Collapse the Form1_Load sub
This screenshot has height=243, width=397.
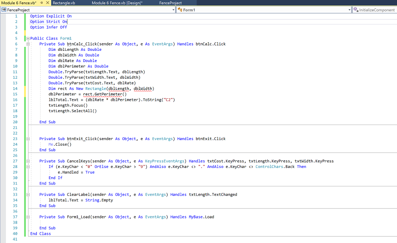(x=28, y=217)
